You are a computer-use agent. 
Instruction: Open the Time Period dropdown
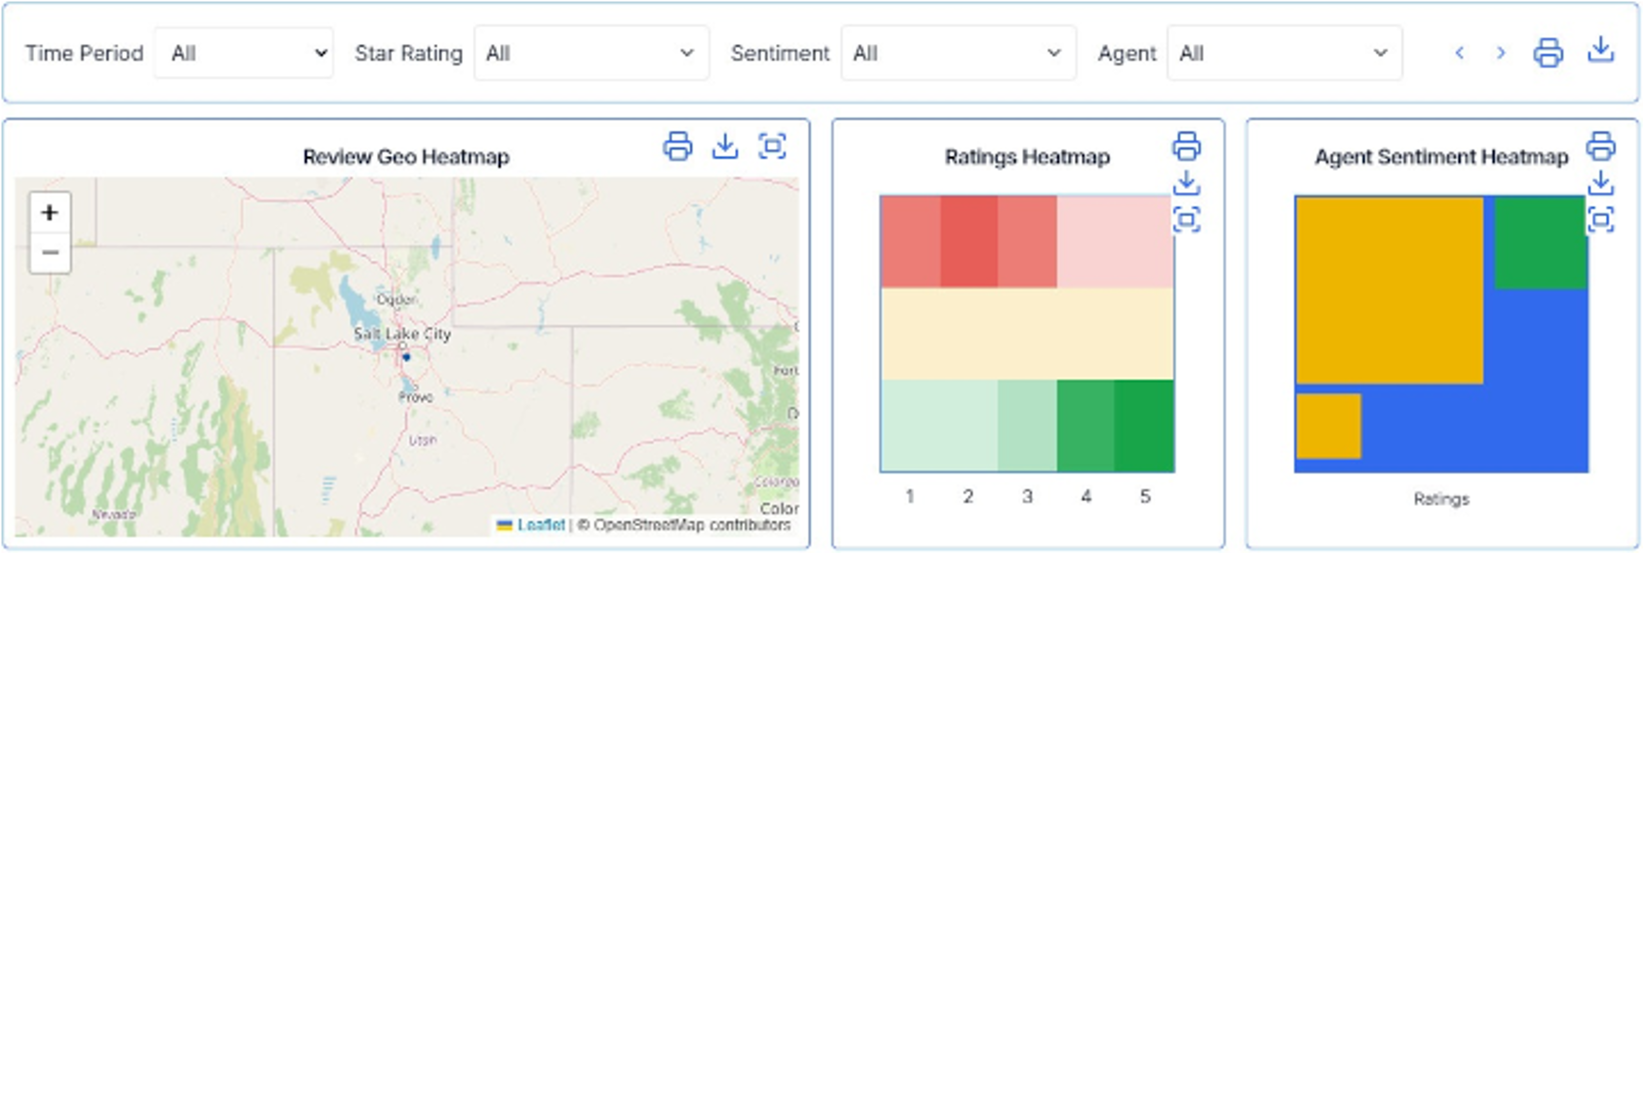click(x=244, y=53)
